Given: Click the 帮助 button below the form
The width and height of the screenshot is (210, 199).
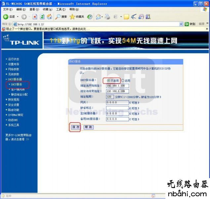Looking at the screenshot, I should click(x=89, y=127).
